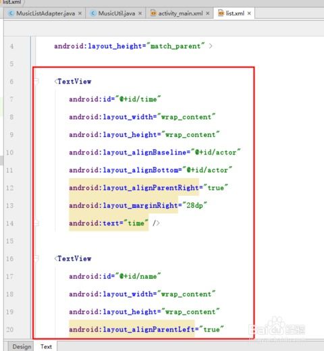The image size is (324, 351).
Task: Click line number 10 in gutter
Action: [10, 153]
